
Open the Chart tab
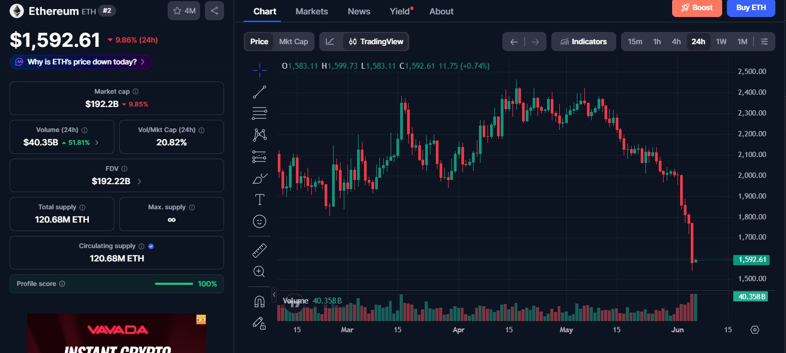point(264,11)
